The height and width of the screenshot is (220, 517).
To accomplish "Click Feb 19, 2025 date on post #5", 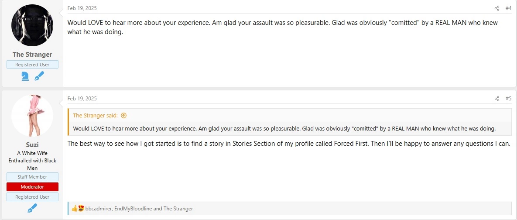I will pos(82,99).
